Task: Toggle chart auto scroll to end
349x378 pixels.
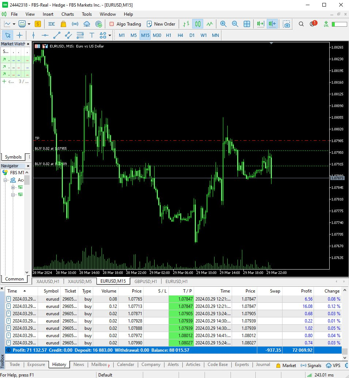Action: point(261,24)
